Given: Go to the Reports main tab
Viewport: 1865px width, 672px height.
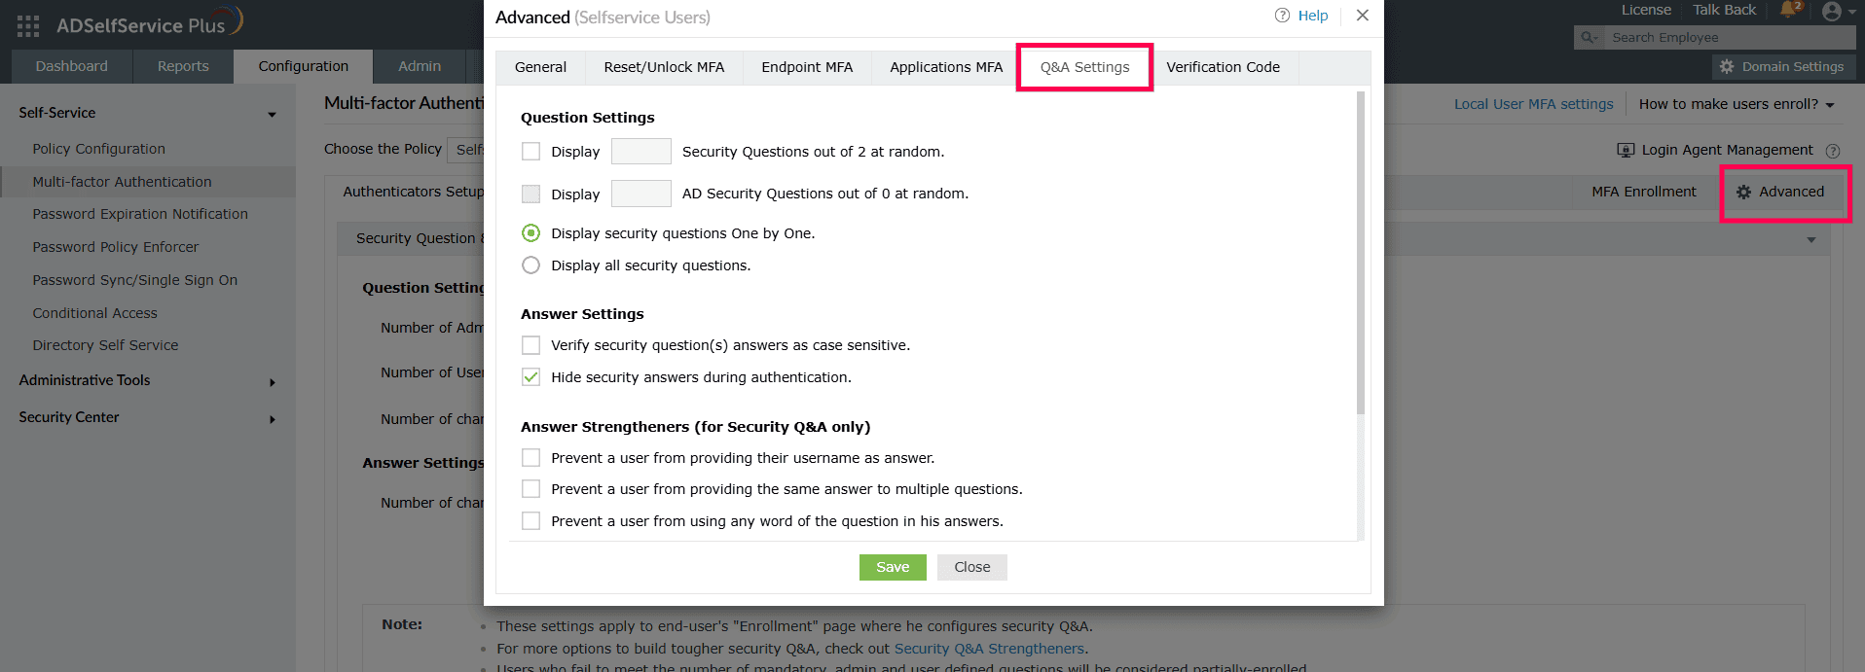Looking at the screenshot, I should tap(183, 66).
